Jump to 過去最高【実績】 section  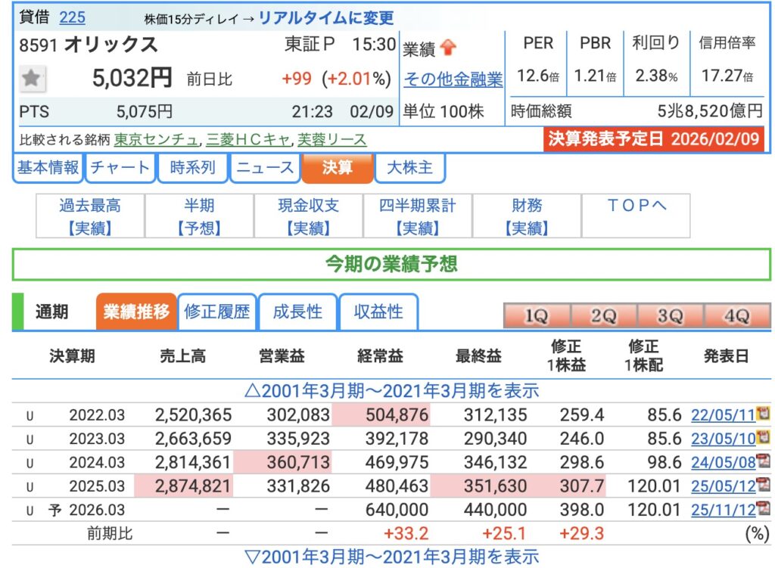[90, 216]
